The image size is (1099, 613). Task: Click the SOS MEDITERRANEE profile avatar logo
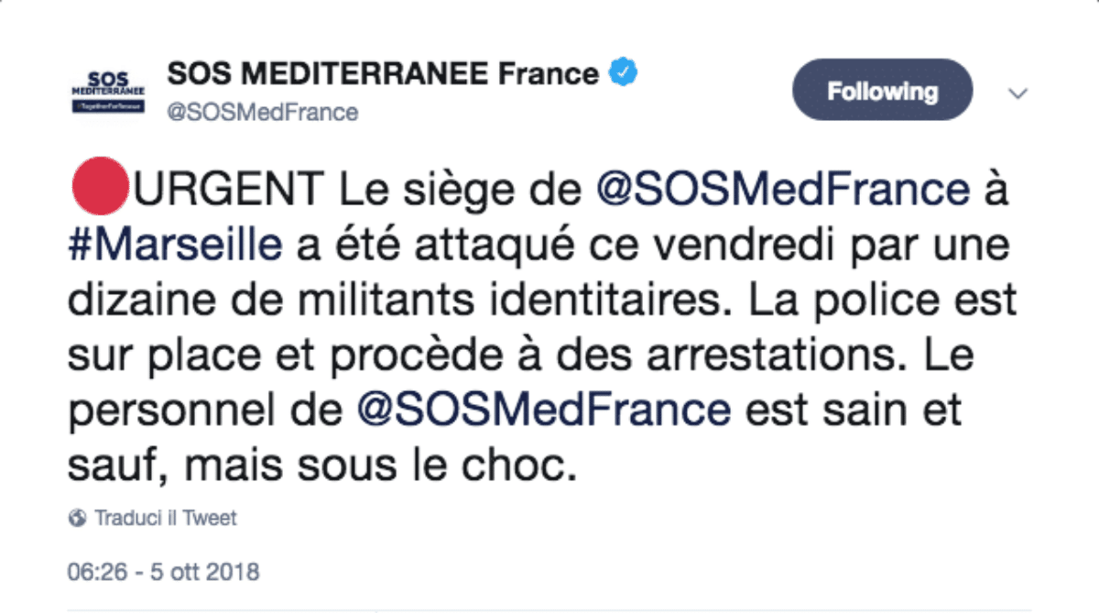coord(107,90)
